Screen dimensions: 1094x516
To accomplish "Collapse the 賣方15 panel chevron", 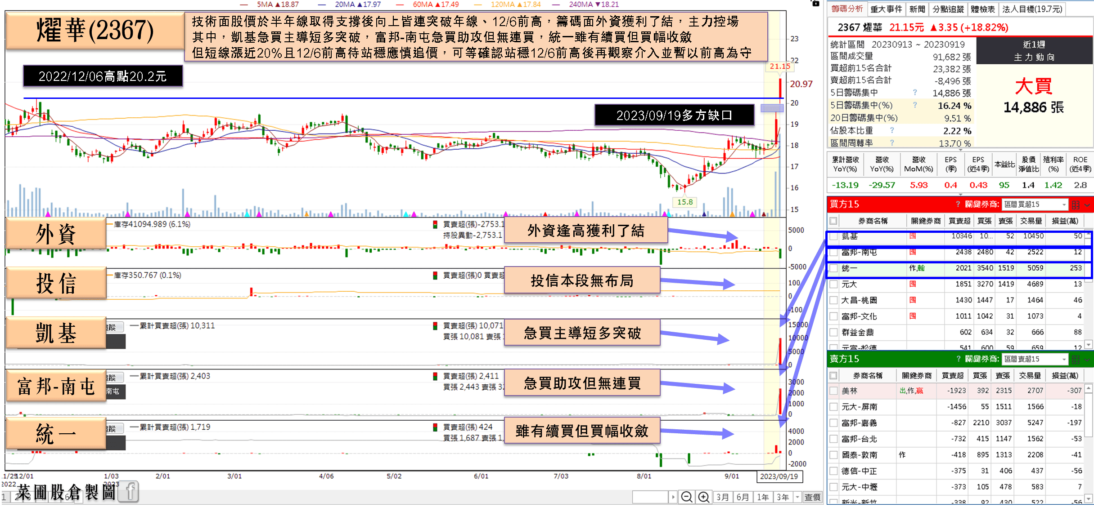I will [1087, 360].
